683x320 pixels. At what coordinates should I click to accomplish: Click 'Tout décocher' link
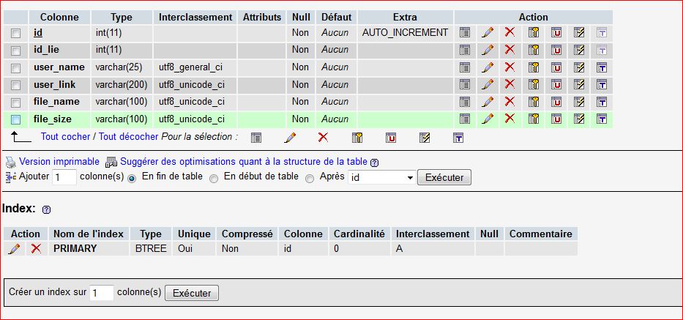coord(129,136)
